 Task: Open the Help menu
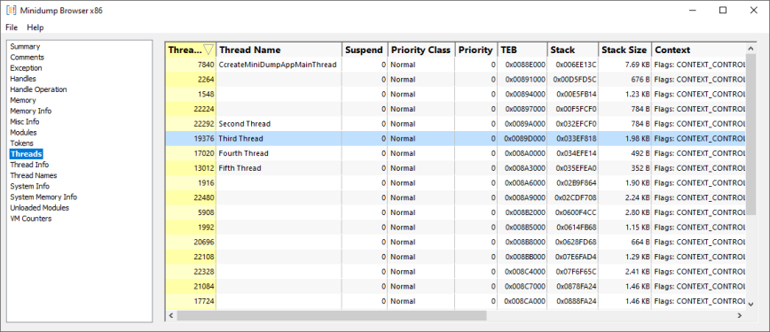pyautogui.click(x=35, y=27)
